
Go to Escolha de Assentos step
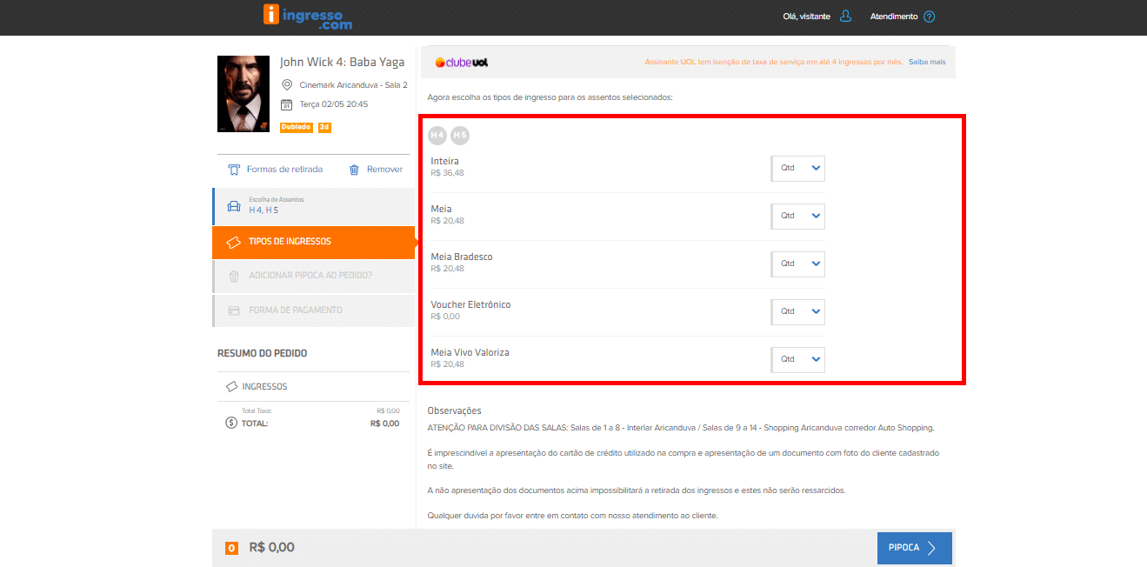(314, 206)
